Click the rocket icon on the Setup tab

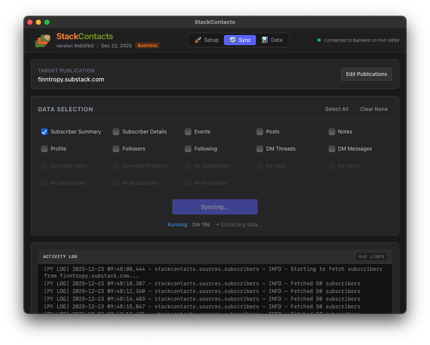(x=198, y=40)
